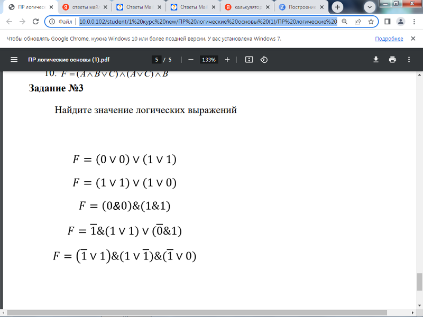Open Chrome's tab search dropdown
This screenshot has width=423, height=317.
[x=370, y=7]
